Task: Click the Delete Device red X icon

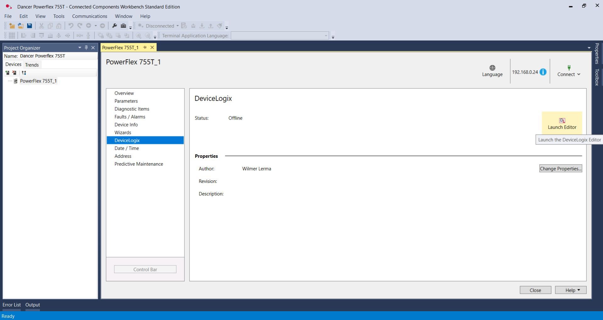Action: (14, 73)
